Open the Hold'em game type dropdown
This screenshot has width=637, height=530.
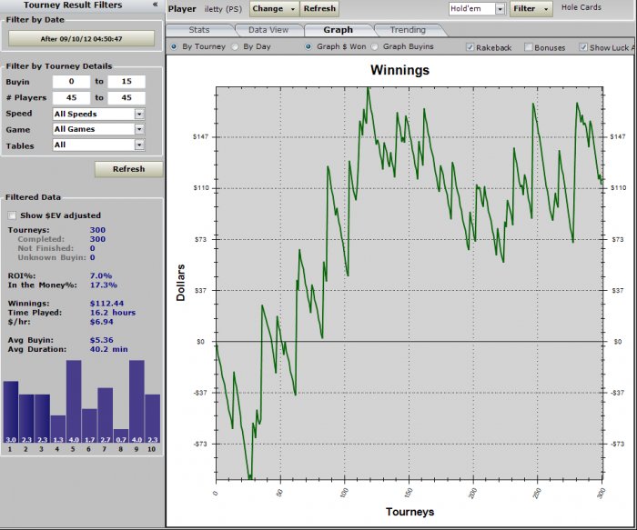click(x=500, y=8)
